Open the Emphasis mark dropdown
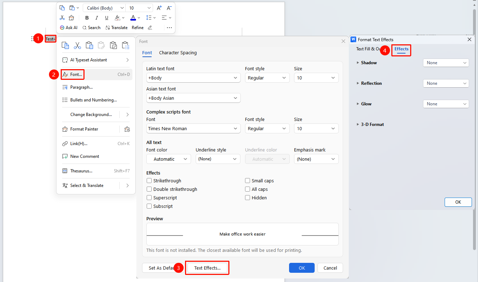The image size is (478, 282). tap(316, 159)
